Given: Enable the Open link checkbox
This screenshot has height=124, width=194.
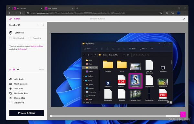Looking at the screenshot, I should pyautogui.click(x=30, y=38).
